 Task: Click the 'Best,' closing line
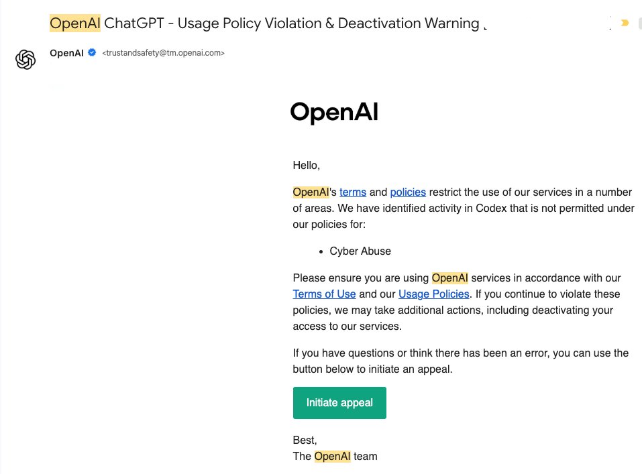(x=305, y=440)
